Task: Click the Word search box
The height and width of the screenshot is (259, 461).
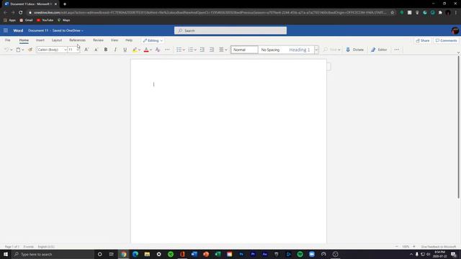Action: pyautogui.click(x=230, y=30)
